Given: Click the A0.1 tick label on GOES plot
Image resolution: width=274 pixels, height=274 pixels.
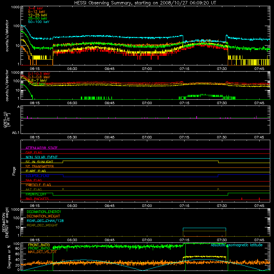Looking at the screenshot, I should (x=16, y=133).
